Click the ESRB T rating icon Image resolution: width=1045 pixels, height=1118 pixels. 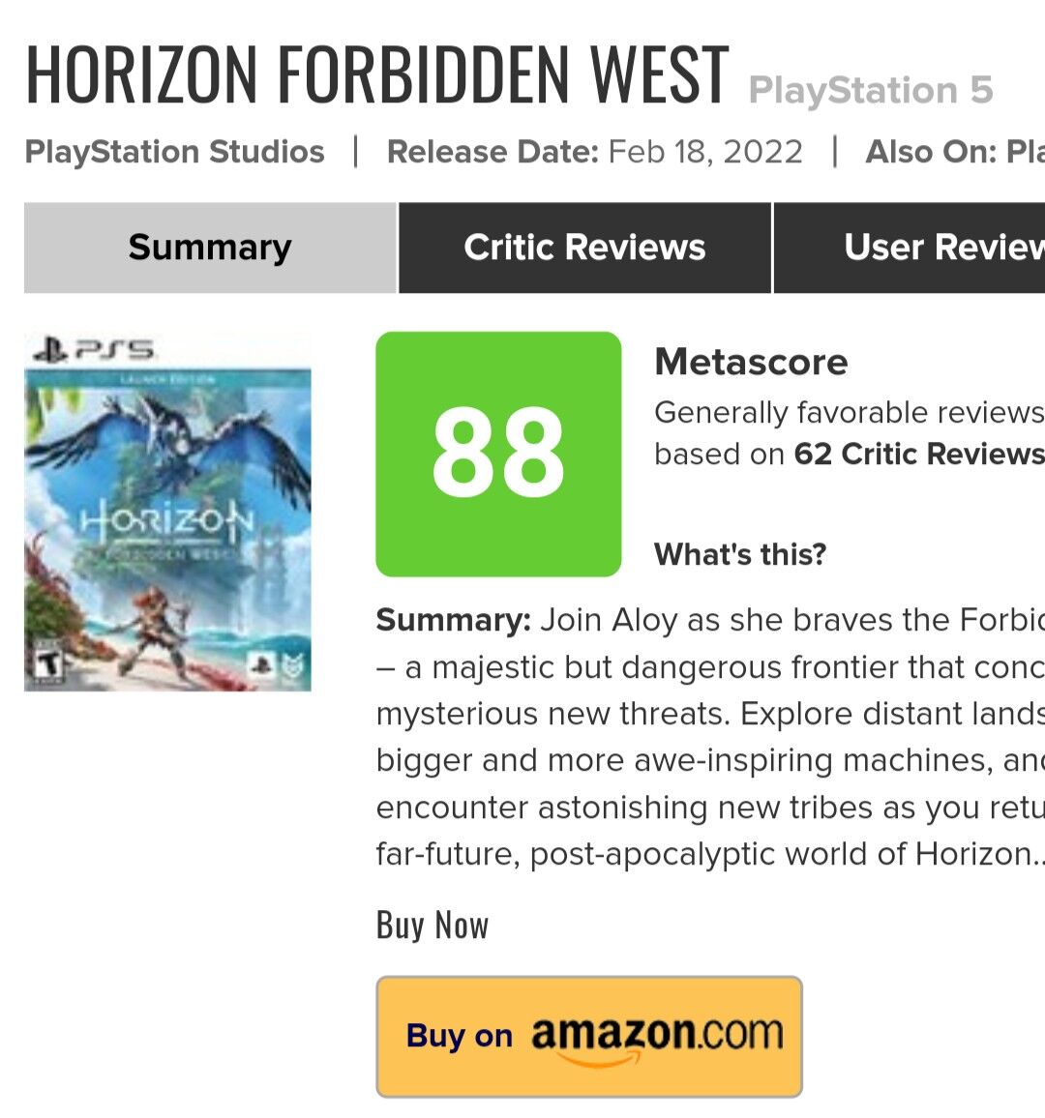[x=48, y=662]
